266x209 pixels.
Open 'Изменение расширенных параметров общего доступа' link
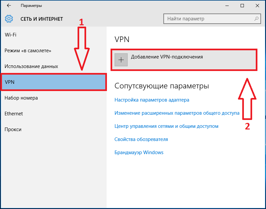pyautogui.click(x=177, y=113)
